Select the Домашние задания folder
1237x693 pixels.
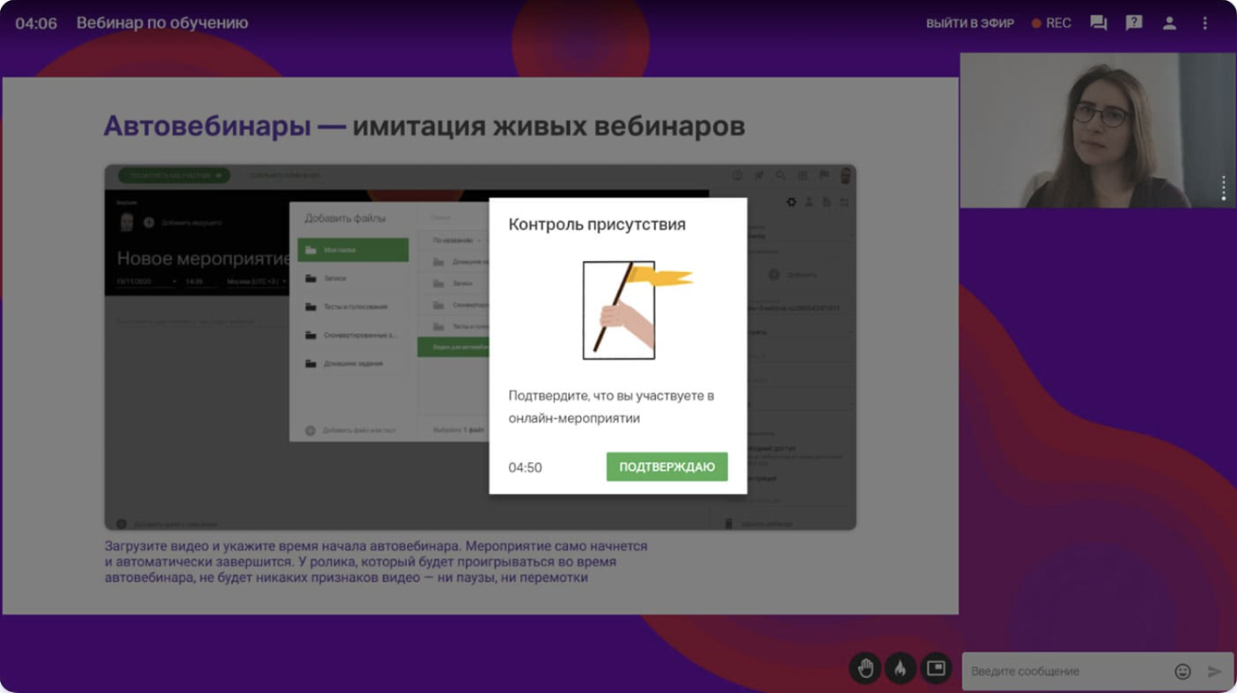(352, 363)
